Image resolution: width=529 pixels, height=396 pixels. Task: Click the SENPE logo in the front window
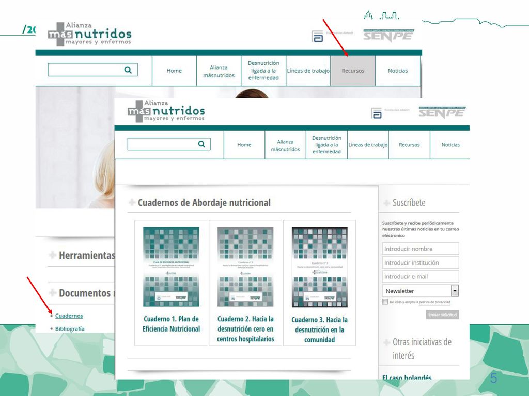442,112
